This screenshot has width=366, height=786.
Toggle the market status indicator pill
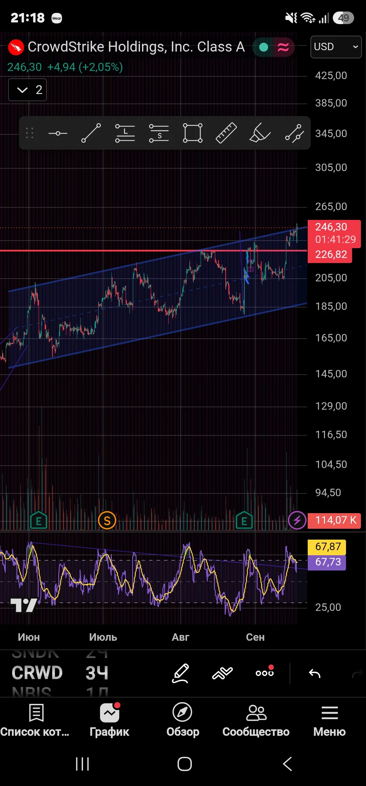[273, 47]
